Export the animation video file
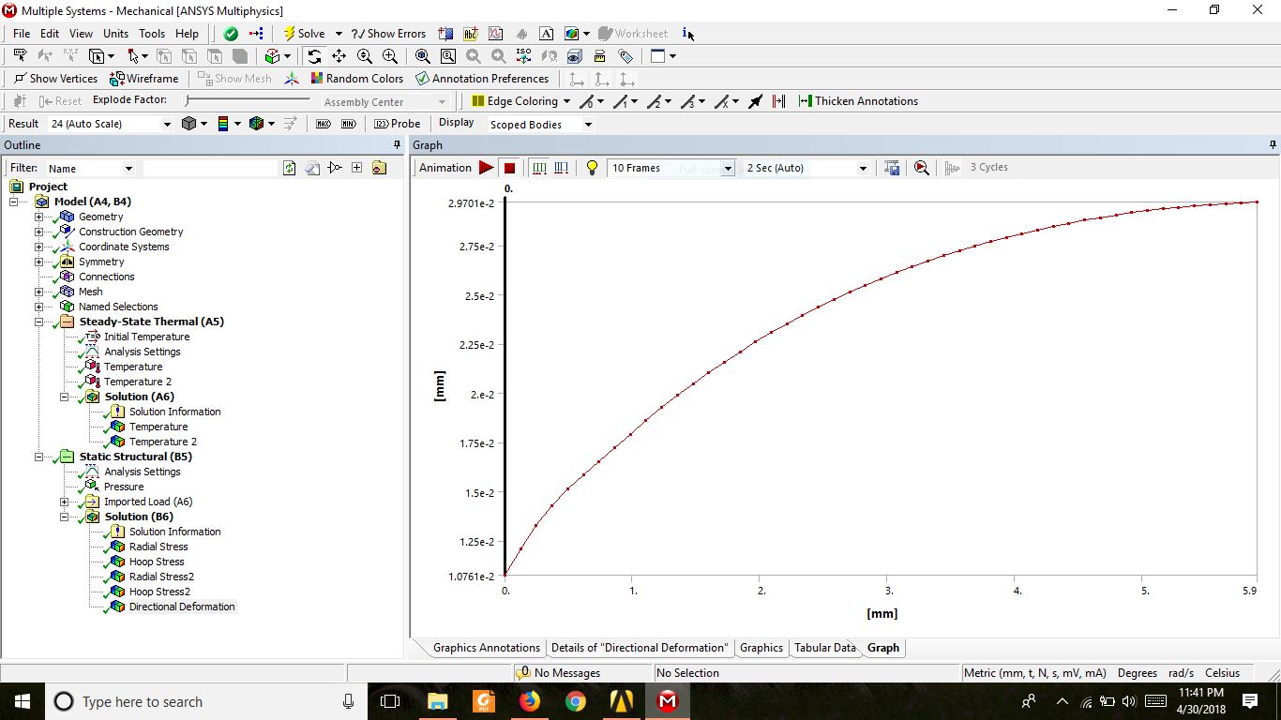Image resolution: width=1281 pixels, height=720 pixels. [x=892, y=168]
